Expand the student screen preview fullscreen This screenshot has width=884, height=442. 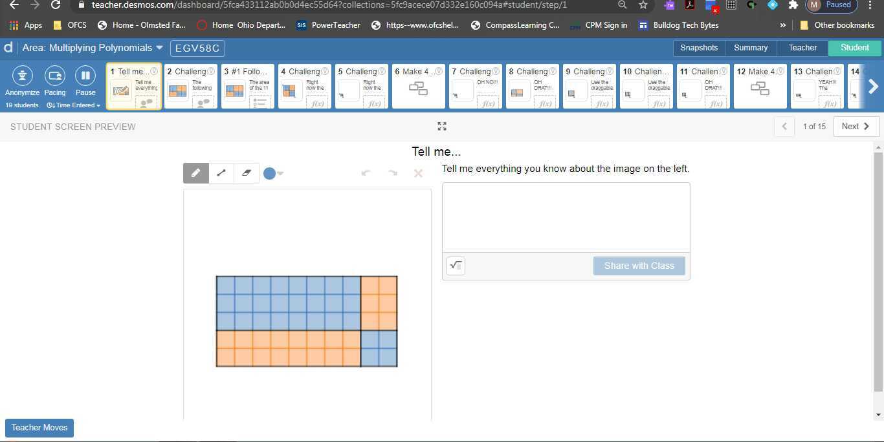[442, 126]
